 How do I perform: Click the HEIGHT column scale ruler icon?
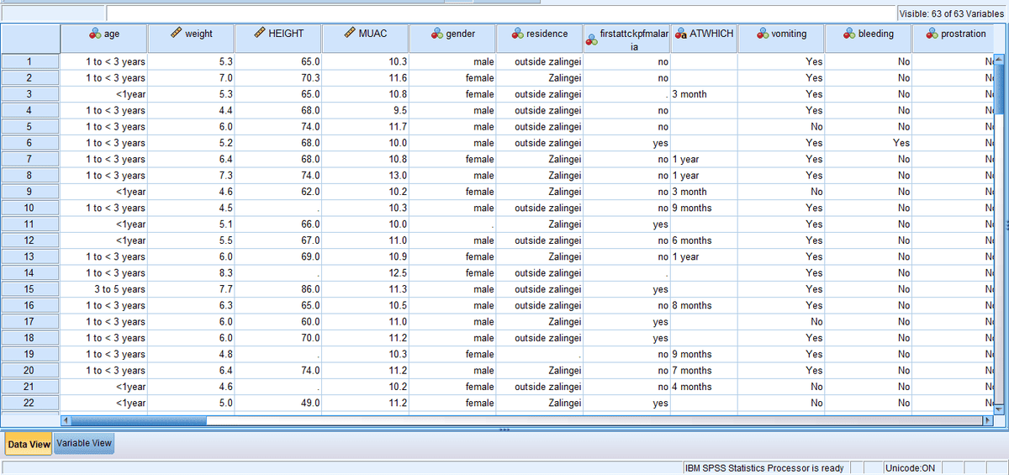[260, 34]
